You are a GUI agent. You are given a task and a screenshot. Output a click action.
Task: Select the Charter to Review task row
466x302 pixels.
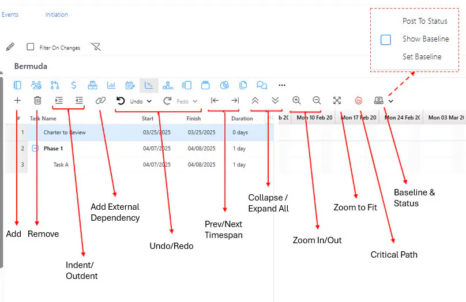pos(140,133)
